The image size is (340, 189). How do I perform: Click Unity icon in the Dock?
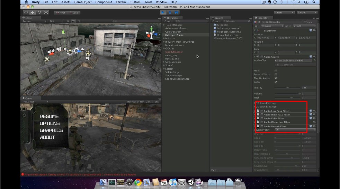click(190, 182)
